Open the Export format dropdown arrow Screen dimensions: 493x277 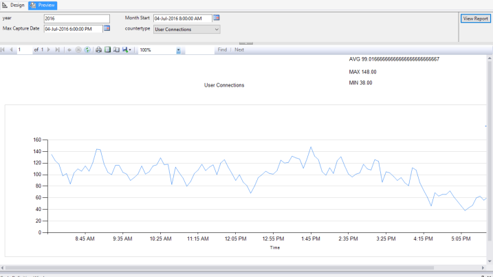pyautogui.click(x=130, y=50)
